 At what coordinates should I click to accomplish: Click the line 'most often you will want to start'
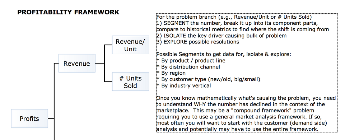point(242,123)
